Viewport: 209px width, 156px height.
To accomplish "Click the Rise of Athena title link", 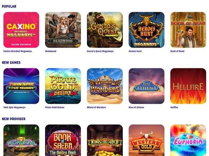I will tap(136, 107).
